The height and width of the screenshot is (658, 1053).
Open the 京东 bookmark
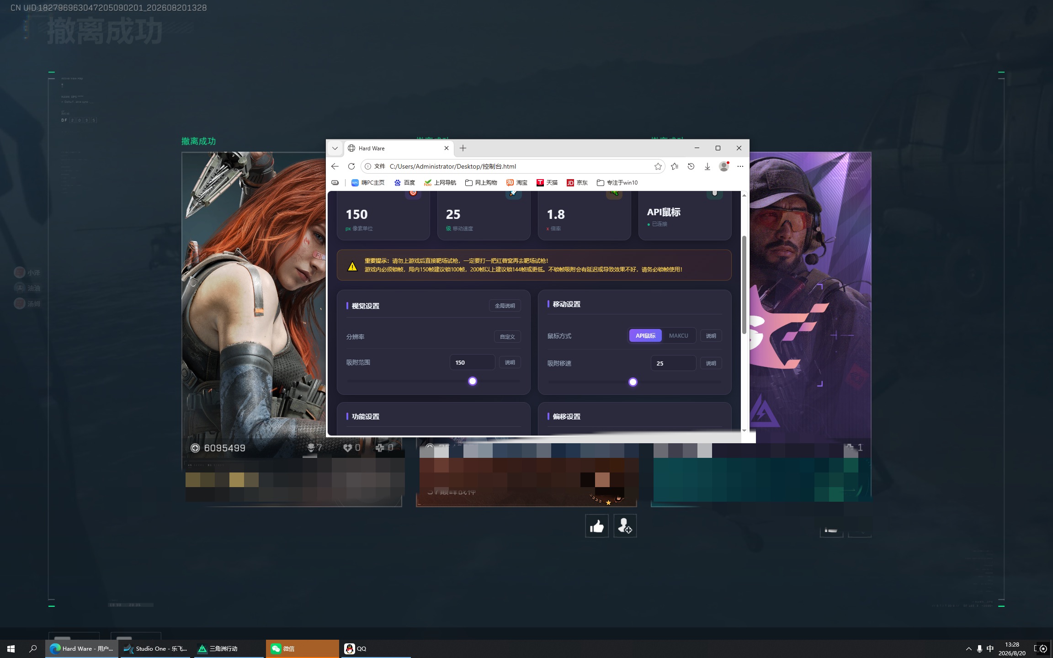tap(577, 182)
